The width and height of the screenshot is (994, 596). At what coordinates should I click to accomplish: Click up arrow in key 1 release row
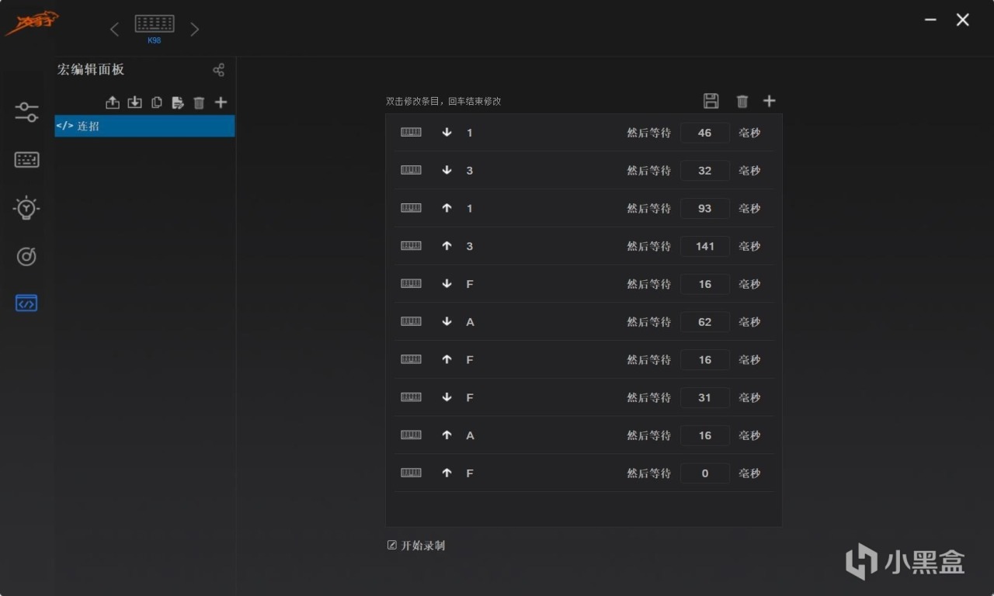tap(447, 208)
